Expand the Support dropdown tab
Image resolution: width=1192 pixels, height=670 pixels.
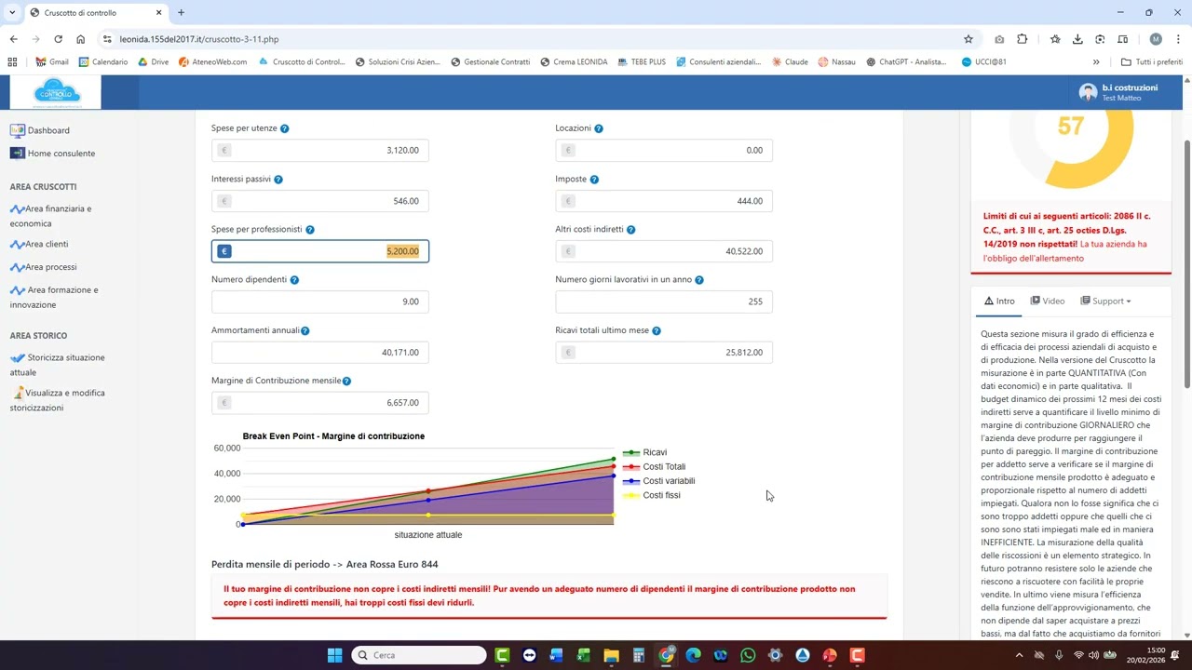pyautogui.click(x=1105, y=301)
